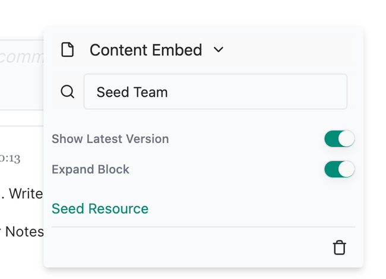Image resolution: width=386 pixels, height=279 pixels.
Task: Click the partially visible Notes text
Action: tap(24, 232)
